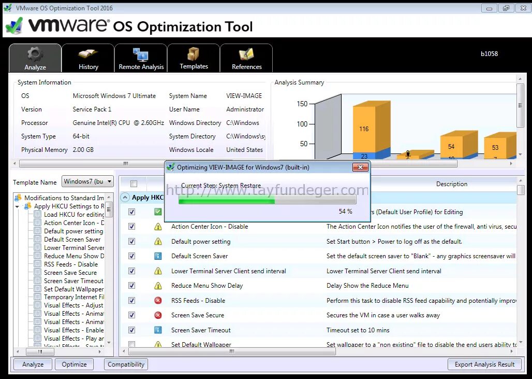
Task: Click the Analyze button at bottom
Action: click(x=33, y=364)
